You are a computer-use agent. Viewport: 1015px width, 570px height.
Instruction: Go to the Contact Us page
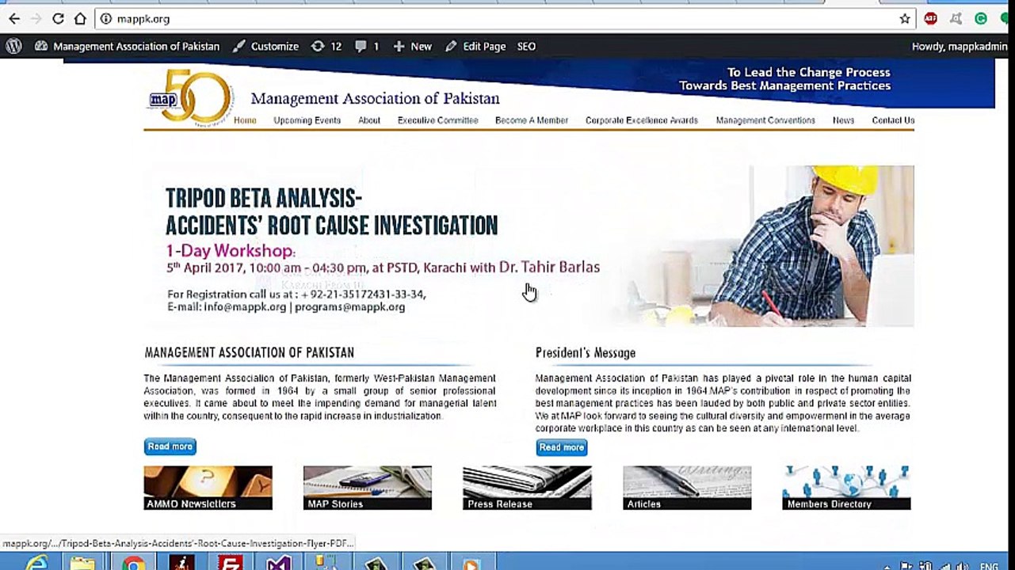[893, 120]
